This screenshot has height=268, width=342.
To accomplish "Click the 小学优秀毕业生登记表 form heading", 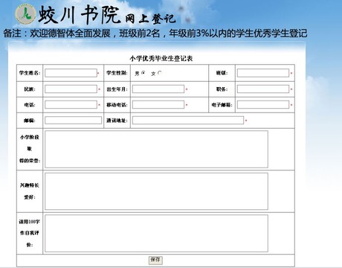I will point(161,59).
